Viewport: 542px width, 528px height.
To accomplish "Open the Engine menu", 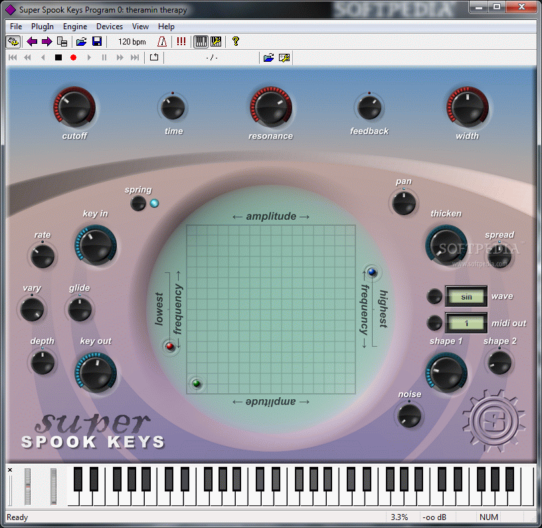I will point(75,27).
